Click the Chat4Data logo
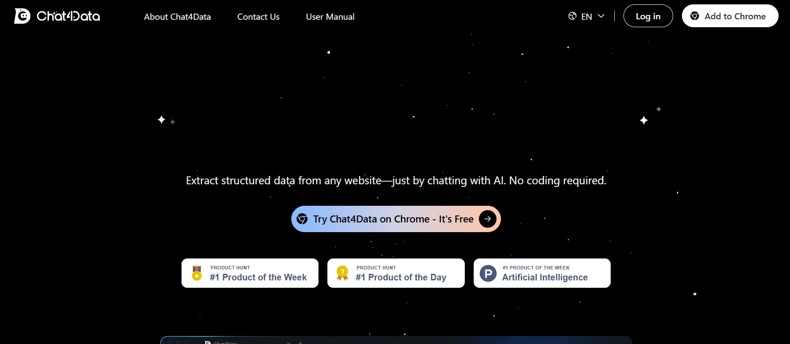790x344 pixels. pyautogui.click(x=57, y=16)
